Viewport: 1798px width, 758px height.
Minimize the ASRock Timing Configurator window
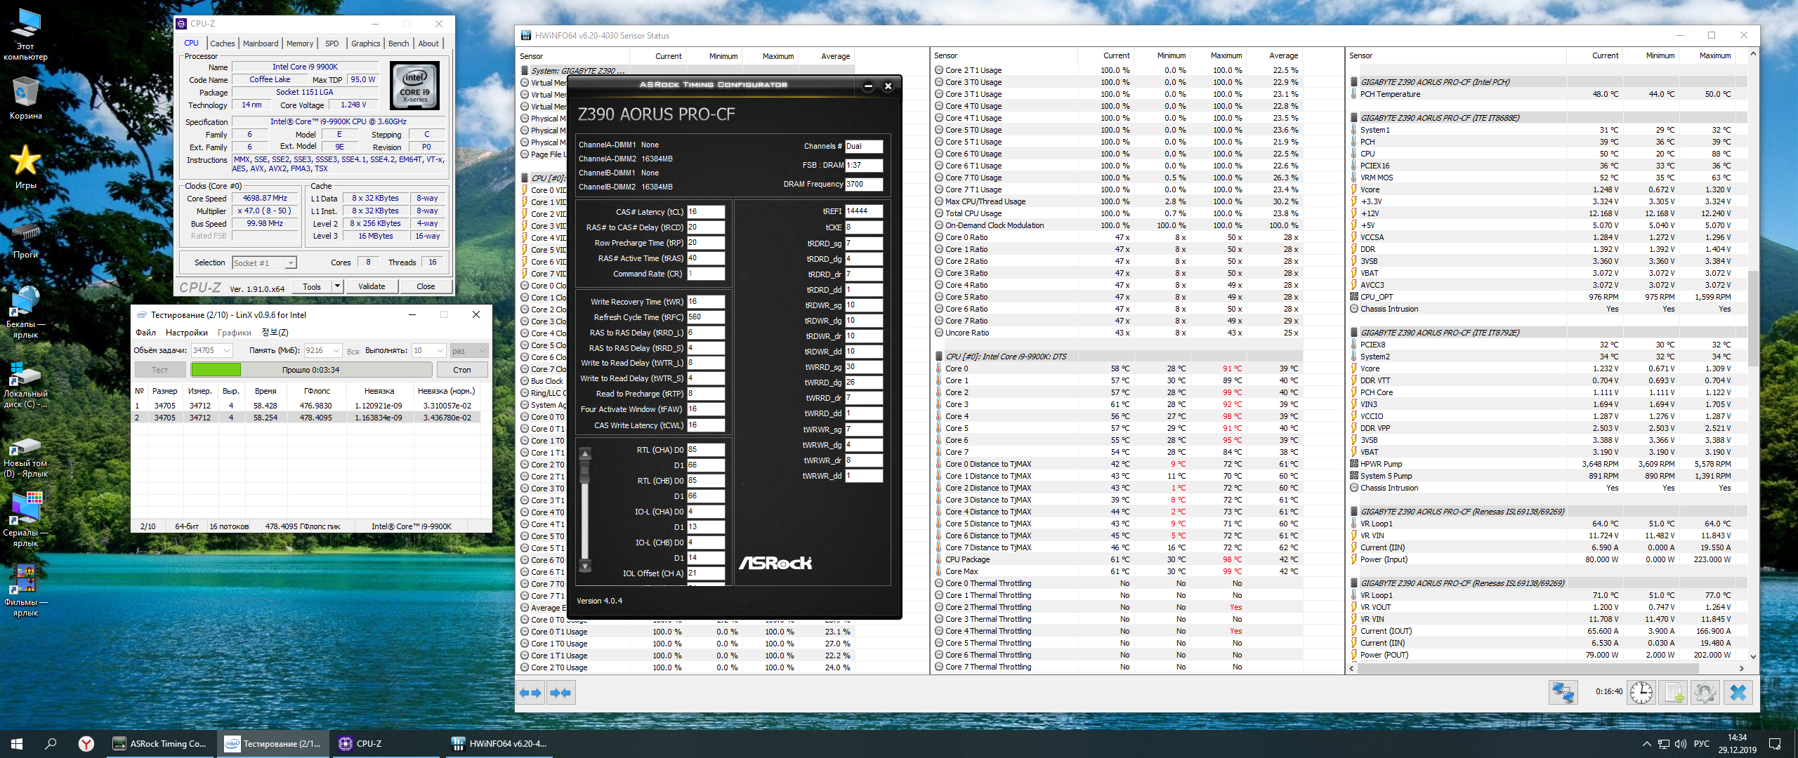point(868,86)
